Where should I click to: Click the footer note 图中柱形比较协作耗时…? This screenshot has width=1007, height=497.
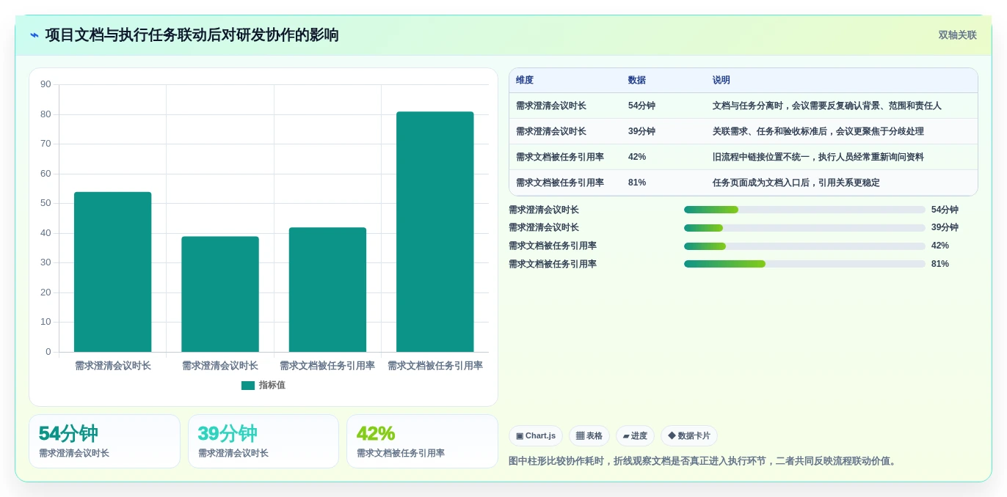(704, 461)
